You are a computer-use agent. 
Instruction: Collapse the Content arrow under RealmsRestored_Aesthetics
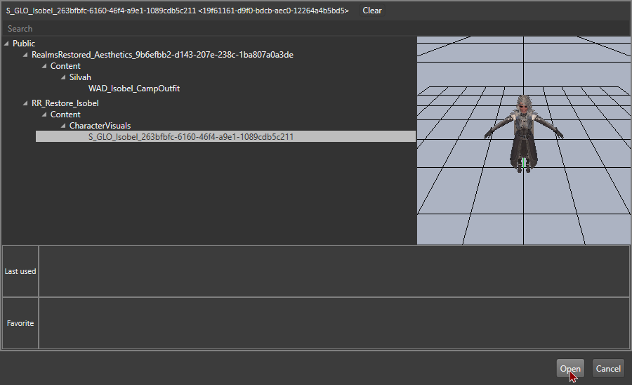point(44,66)
